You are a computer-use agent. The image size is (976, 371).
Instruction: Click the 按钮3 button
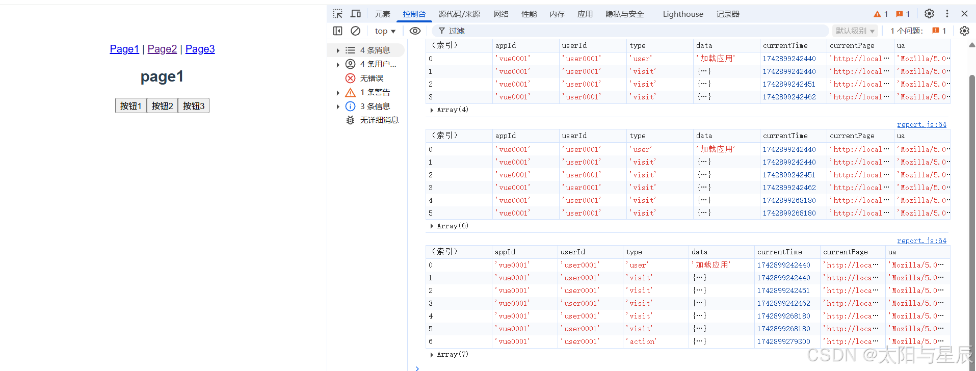194,105
